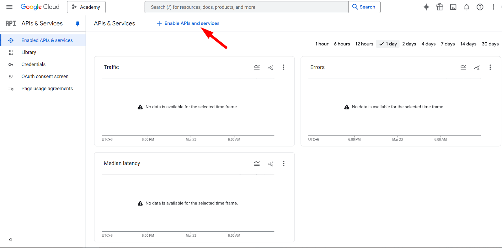
Task: Unpin APIs & Services with pin icon
Action: click(77, 24)
